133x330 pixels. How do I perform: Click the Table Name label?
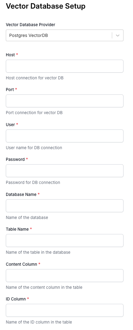point(17,229)
